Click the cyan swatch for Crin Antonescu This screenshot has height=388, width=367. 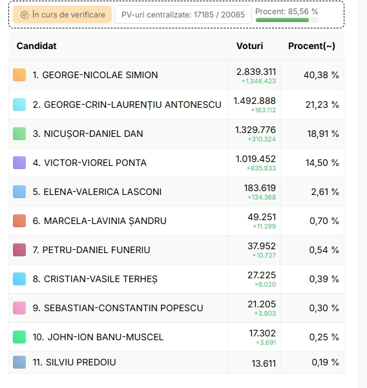pos(19,105)
